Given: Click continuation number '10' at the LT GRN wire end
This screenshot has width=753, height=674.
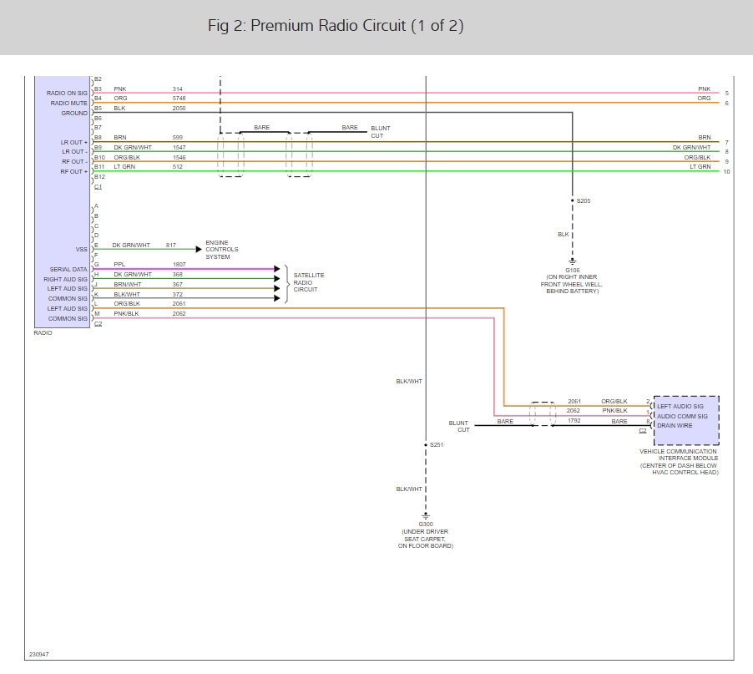Looking at the screenshot, I should click(x=726, y=171).
